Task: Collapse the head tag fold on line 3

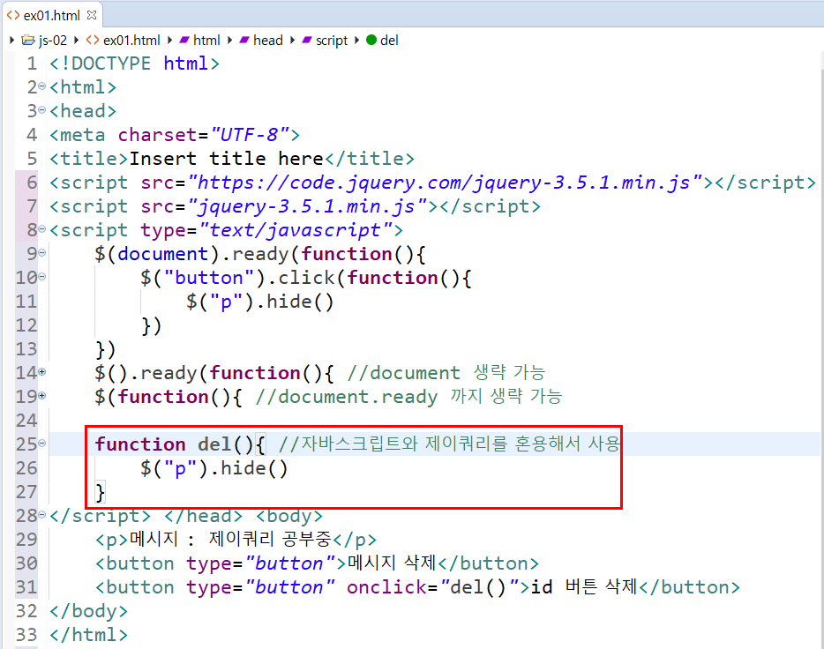Action: (42, 110)
